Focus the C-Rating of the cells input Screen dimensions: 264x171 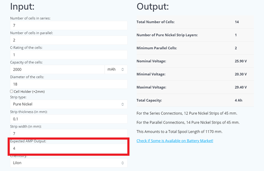pyautogui.click(x=68, y=55)
